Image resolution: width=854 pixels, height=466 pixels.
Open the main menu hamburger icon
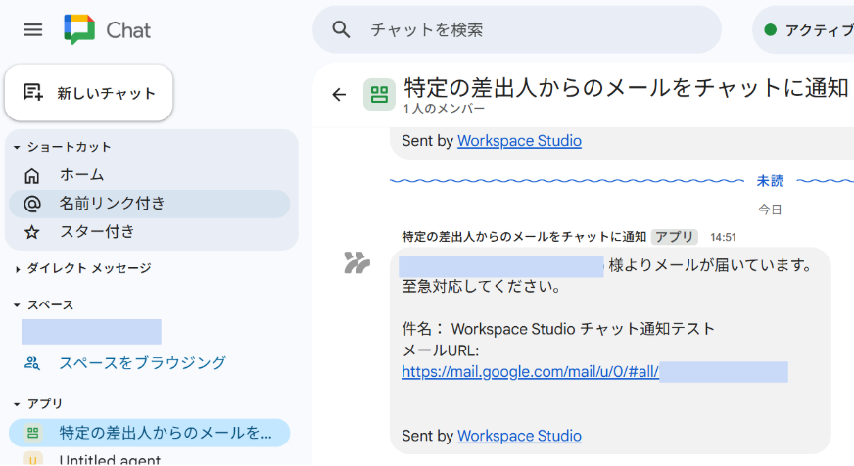[x=33, y=29]
